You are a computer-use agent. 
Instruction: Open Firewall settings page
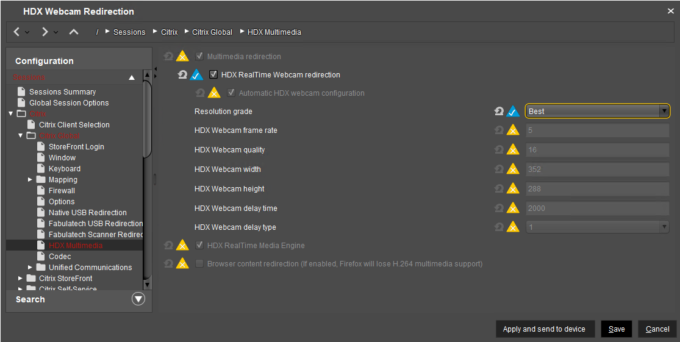click(62, 191)
